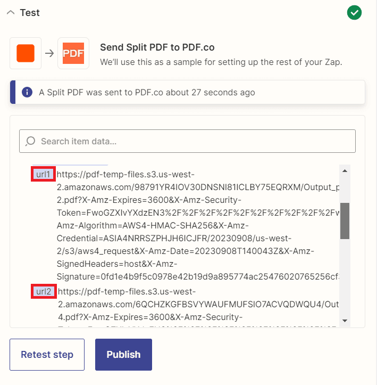Click the info icon in notification banner
This screenshot has width=377, height=385.
[27, 92]
